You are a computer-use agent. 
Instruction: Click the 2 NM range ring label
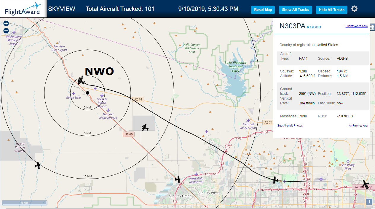tap(87, 107)
